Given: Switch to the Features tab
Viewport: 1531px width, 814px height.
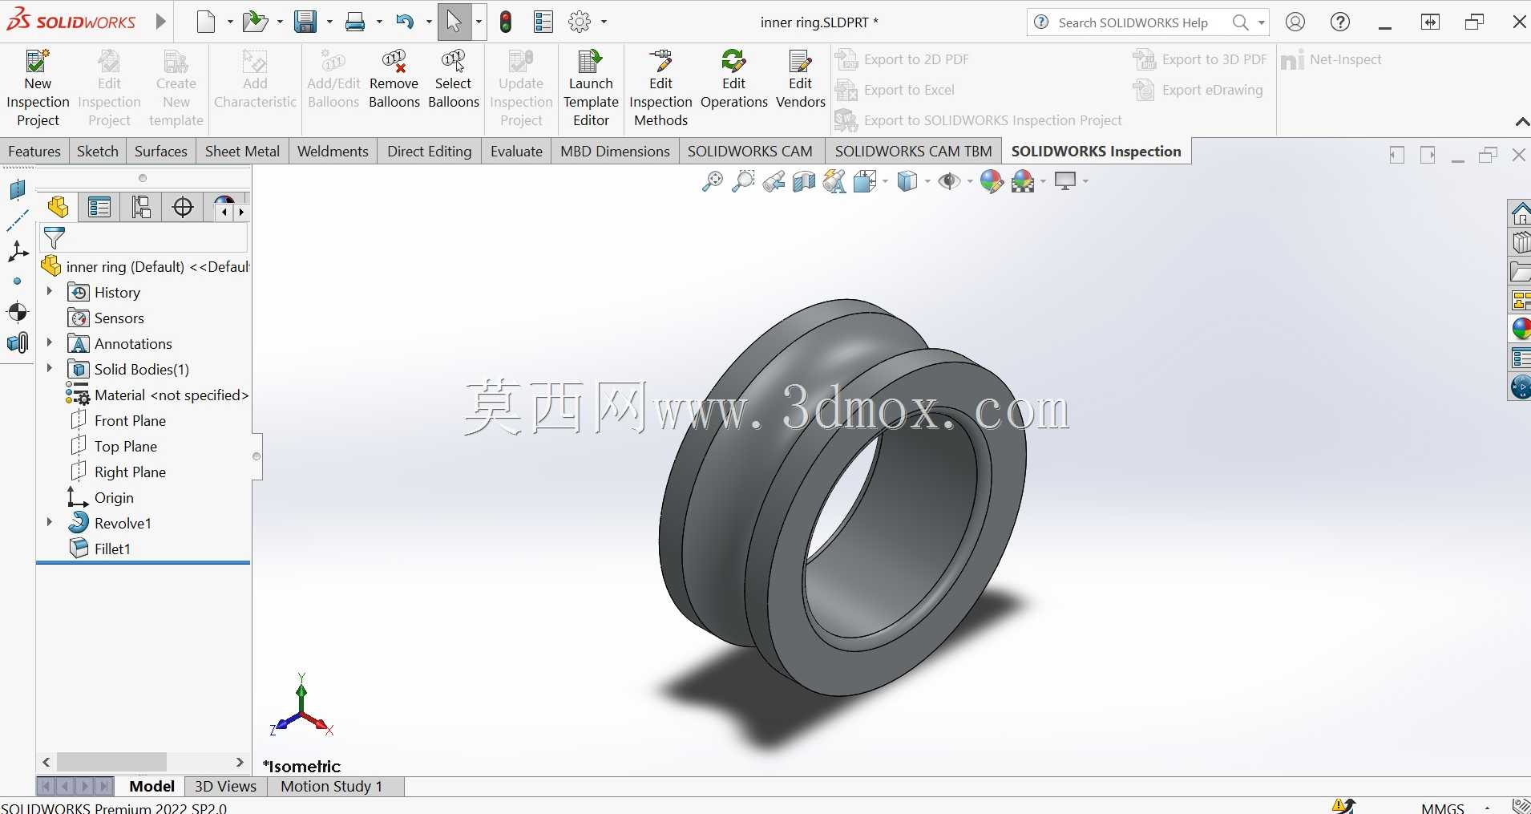Looking at the screenshot, I should click(34, 152).
